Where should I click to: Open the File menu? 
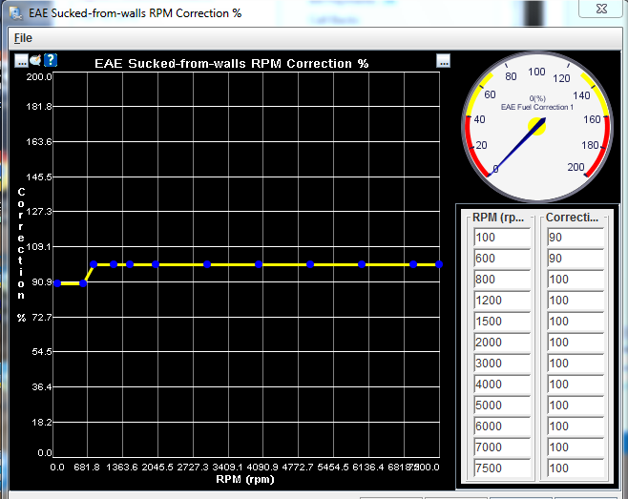tap(23, 37)
